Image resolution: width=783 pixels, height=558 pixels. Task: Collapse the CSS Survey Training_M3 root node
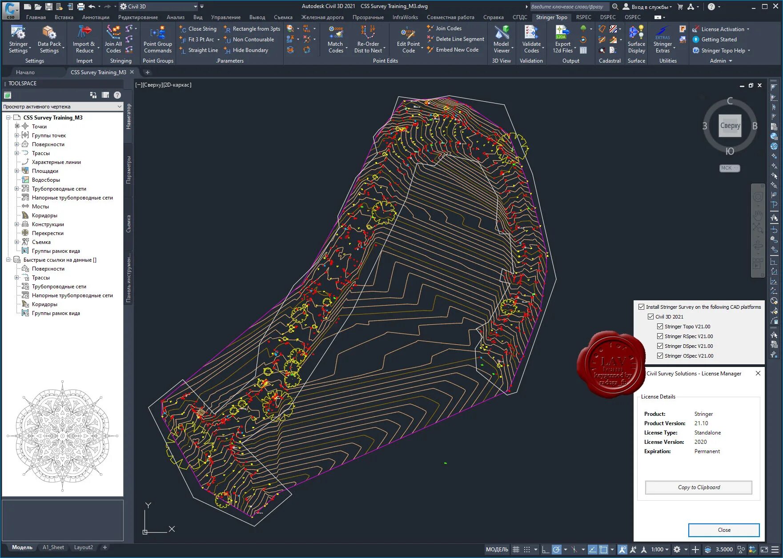(x=8, y=118)
